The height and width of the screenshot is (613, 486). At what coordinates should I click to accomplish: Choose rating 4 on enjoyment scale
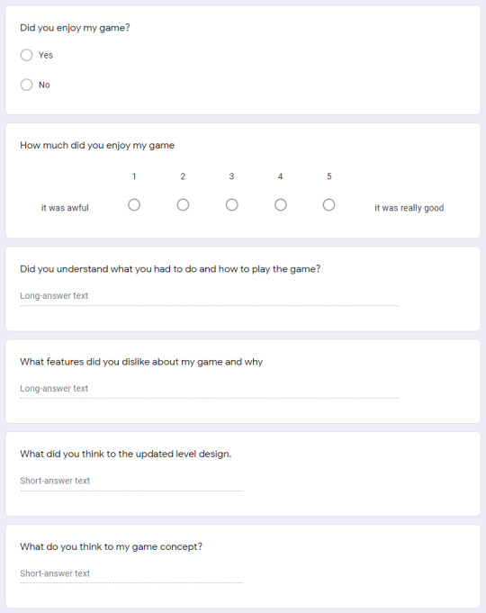point(281,205)
